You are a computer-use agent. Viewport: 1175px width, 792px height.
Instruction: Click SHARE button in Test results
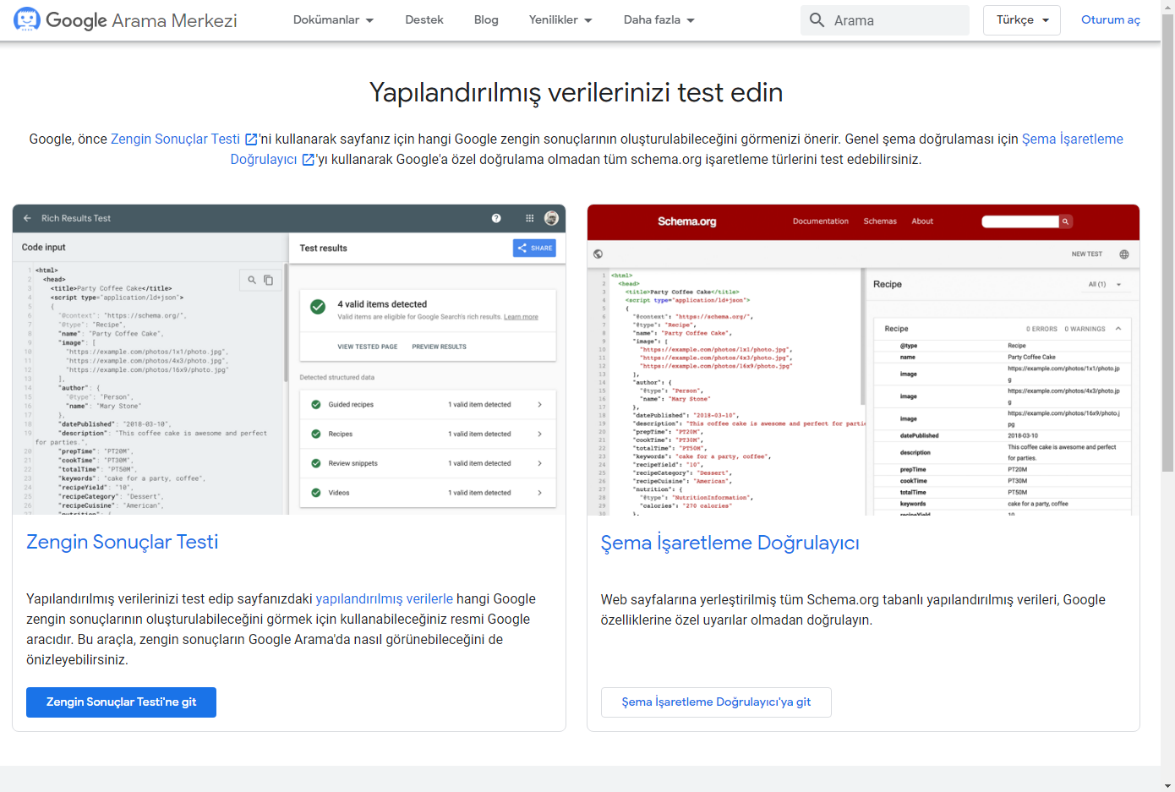tap(534, 248)
